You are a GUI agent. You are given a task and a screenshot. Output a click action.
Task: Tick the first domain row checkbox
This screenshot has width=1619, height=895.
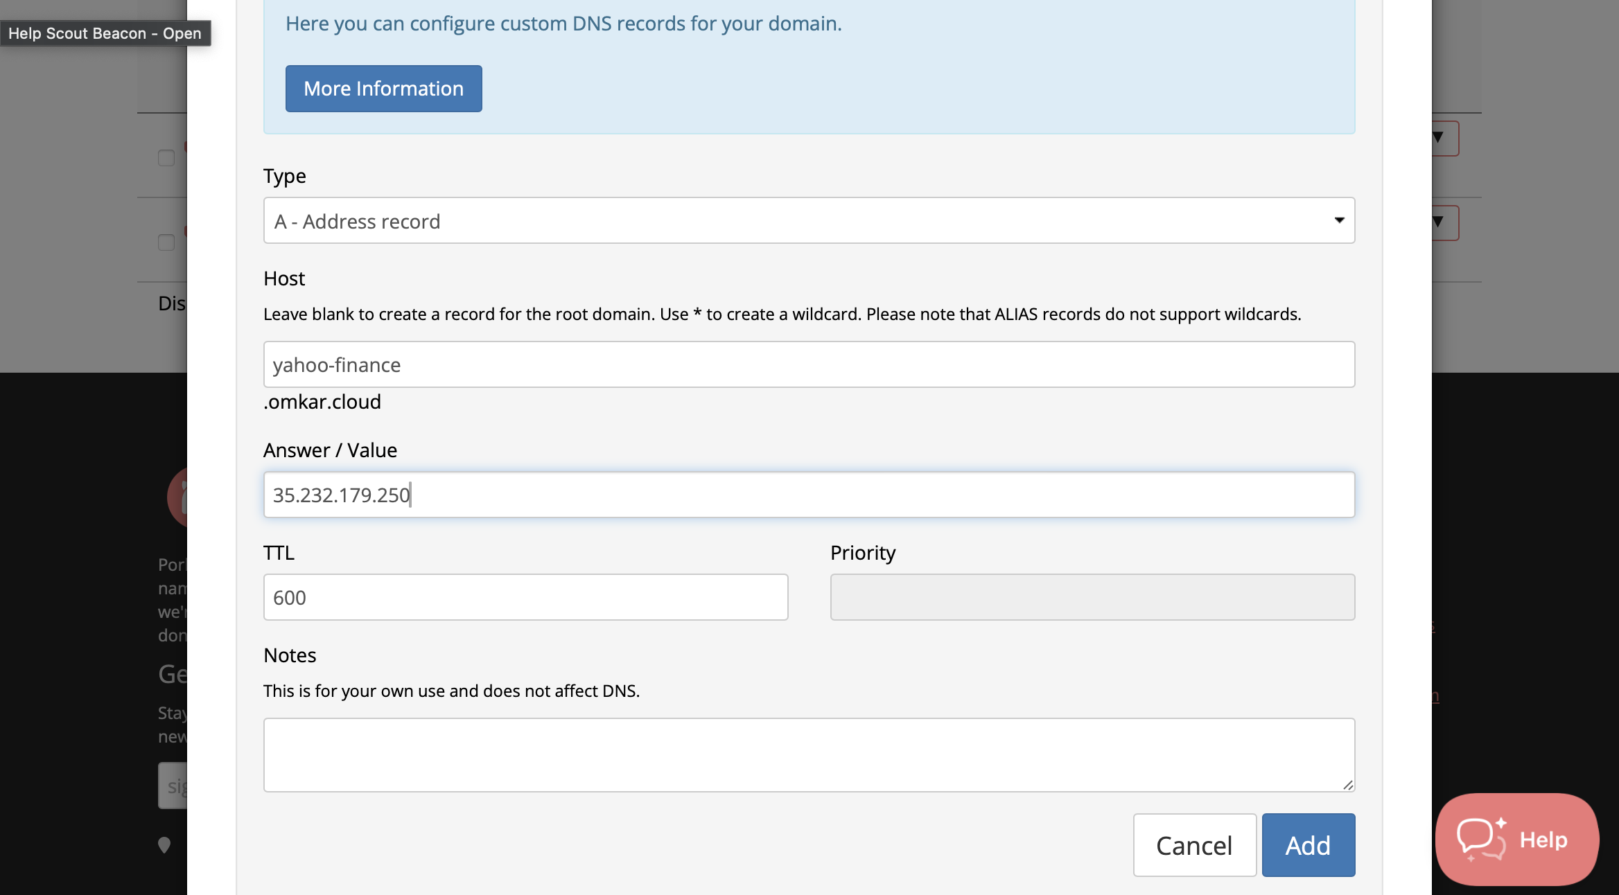click(166, 158)
